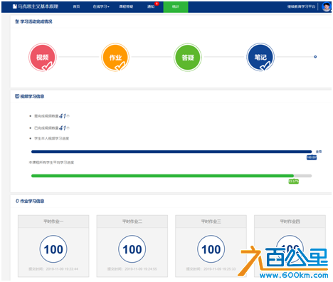Image resolution: width=333 pixels, height=282 pixels.
Task: Click the course book icon beside 马克思主义基本原理
Action: click(15, 6)
